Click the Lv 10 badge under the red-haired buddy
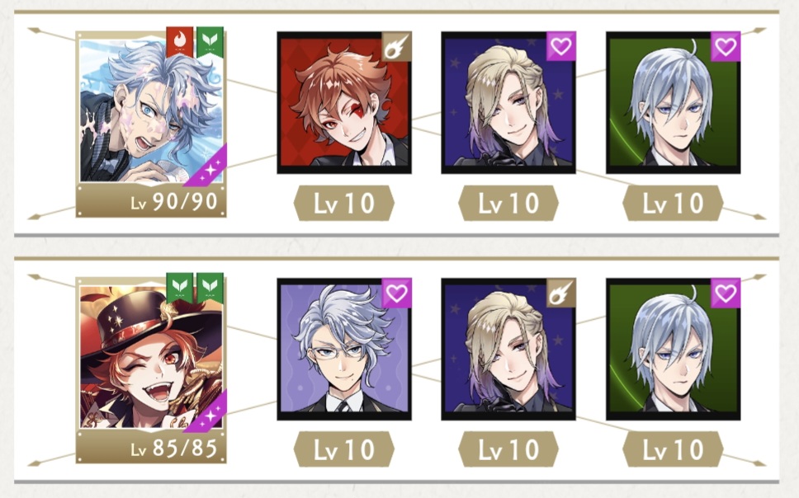Screen dimensions: 799x498 pyautogui.click(x=344, y=203)
